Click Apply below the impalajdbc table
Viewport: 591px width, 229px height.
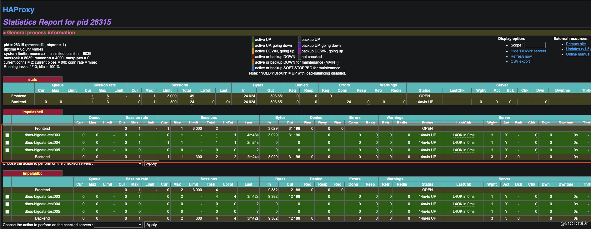click(152, 225)
